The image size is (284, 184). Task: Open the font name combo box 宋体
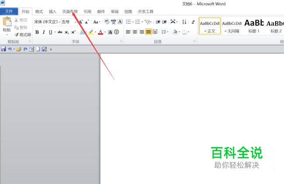pyautogui.click(x=47, y=22)
